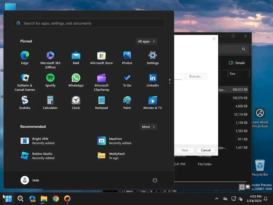The width and height of the screenshot is (273, 205).
Task: Open Paint
Action: click(x=127, y=103)
